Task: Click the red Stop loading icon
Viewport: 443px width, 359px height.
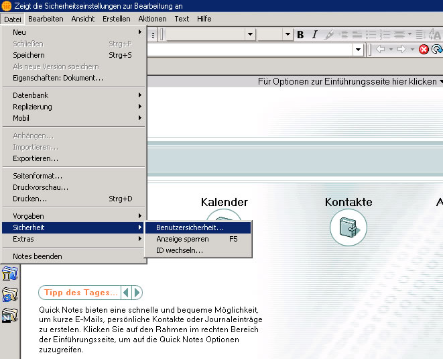Action: [x=424, y=49]
